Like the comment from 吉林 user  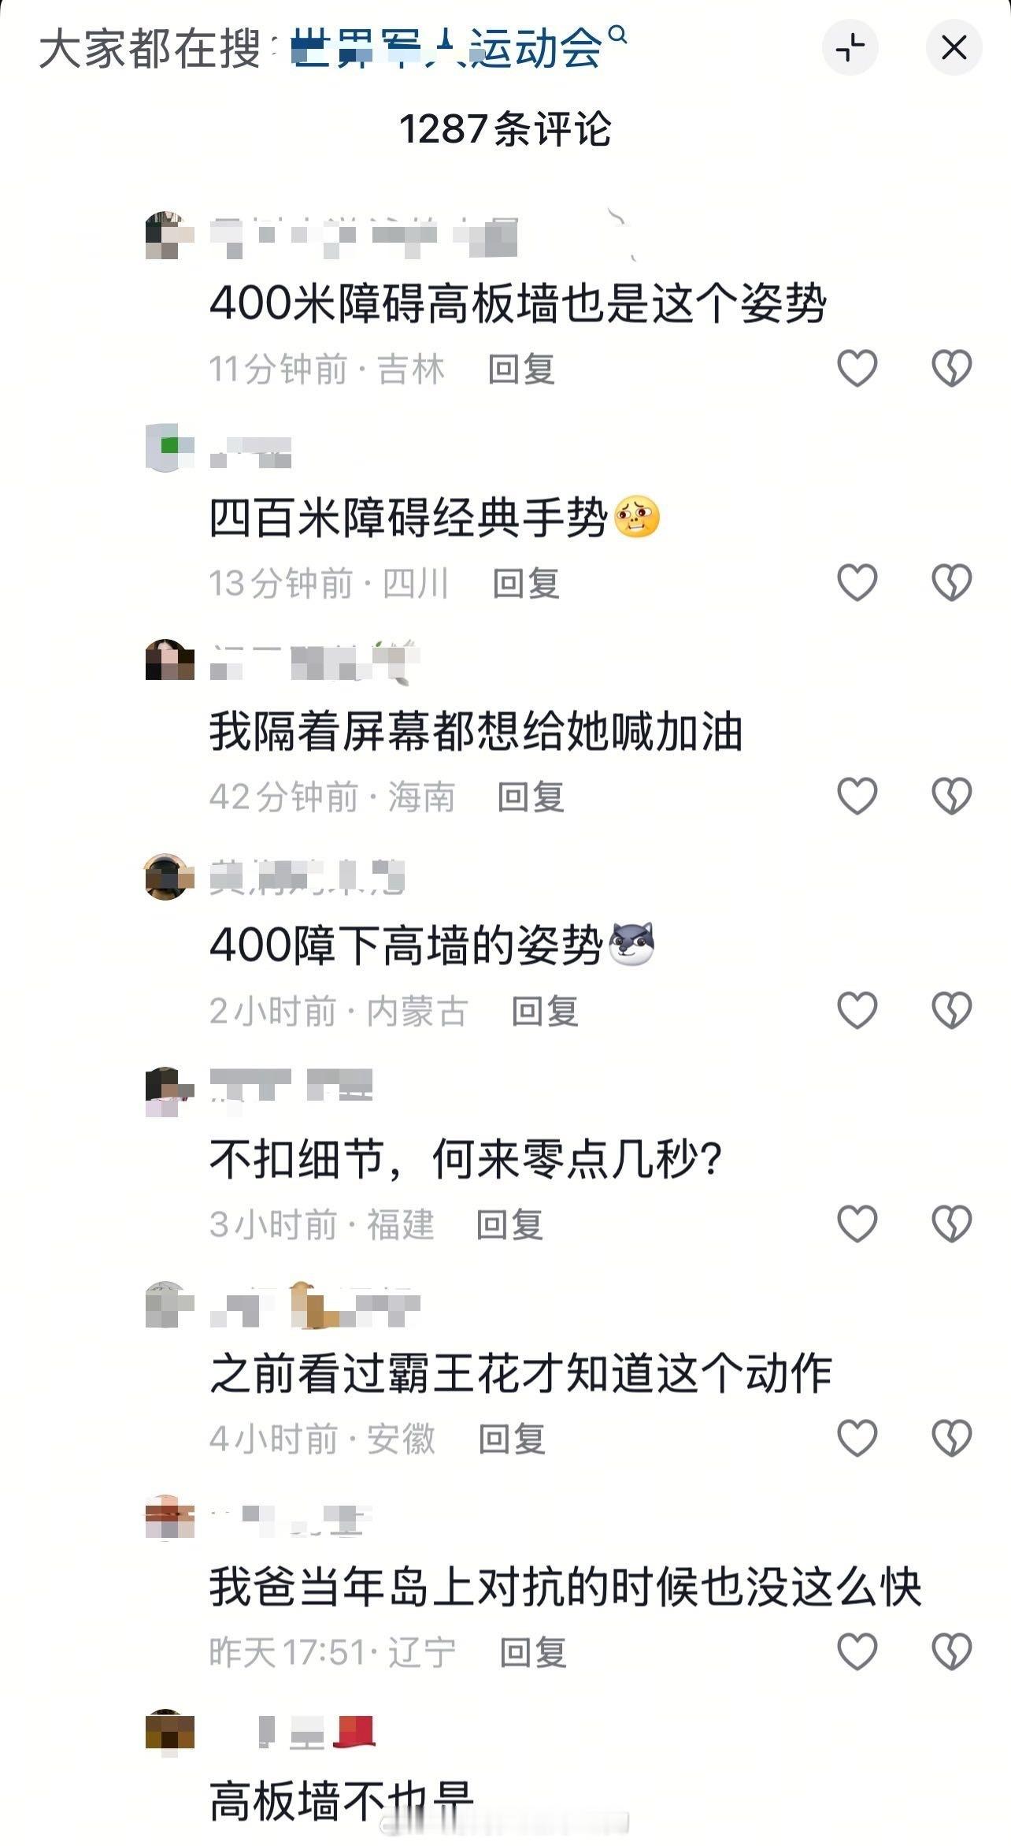(x=857, y=368)
